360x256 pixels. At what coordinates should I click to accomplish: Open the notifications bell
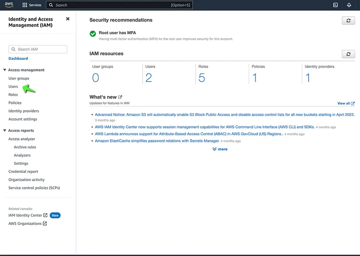tap(349, 5)
